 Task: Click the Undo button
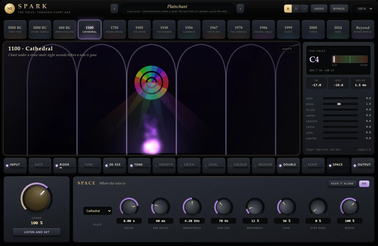(319, 9)
